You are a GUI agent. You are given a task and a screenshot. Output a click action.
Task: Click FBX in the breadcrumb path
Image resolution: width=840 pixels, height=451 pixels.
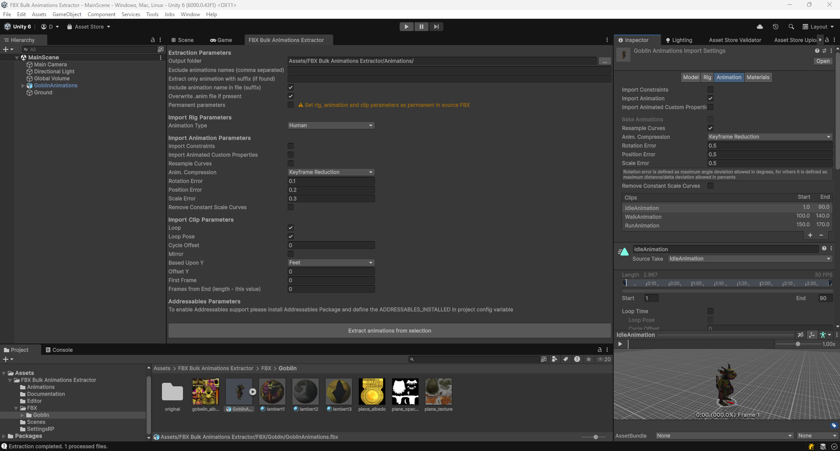pyautogui.click(x=266, y=368)
